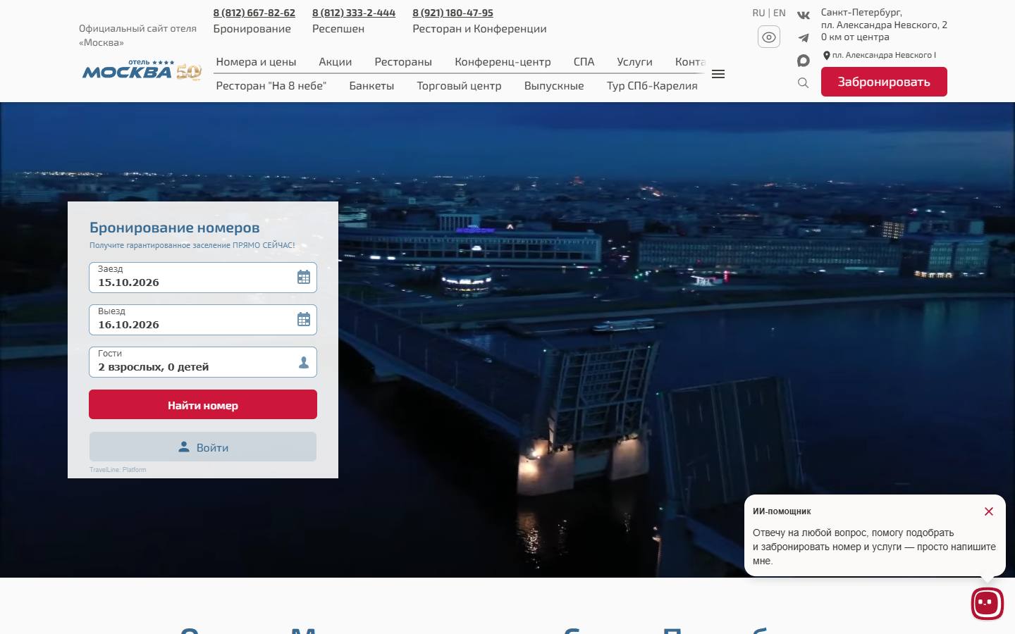Image resolution: width=1015 pixels, height=634 pixels.
Task: Close the ИИ-помощник popup
Action: coord(989,511)
